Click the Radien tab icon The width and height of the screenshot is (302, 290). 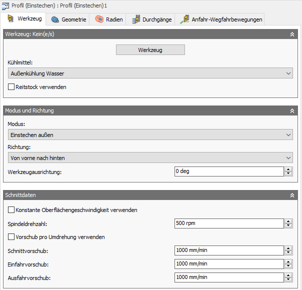pos(99,19)
